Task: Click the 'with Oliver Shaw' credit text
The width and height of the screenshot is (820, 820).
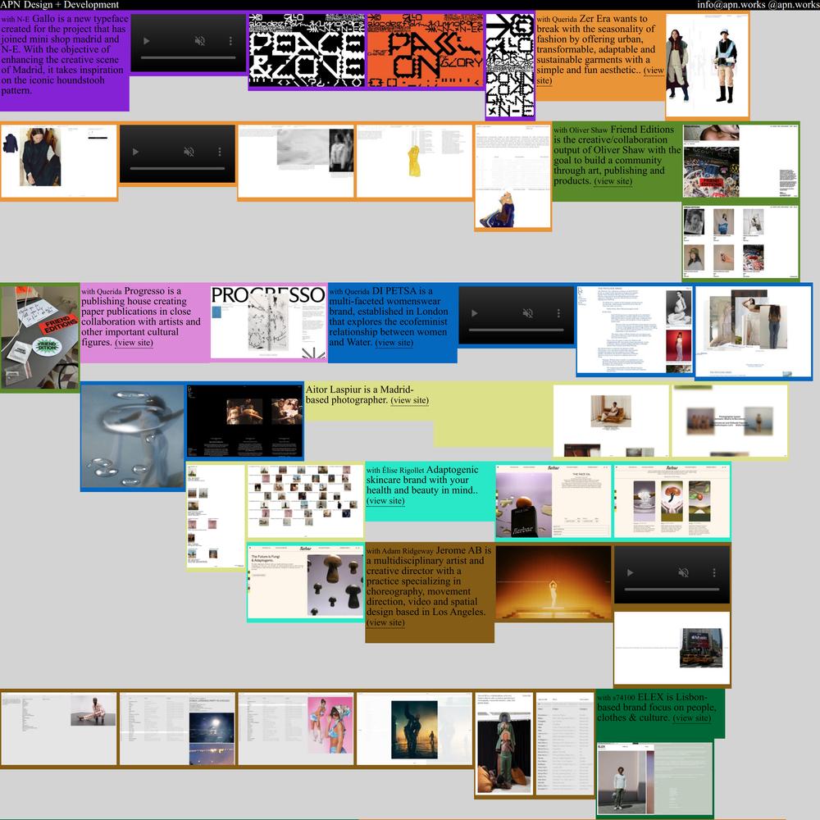Action: tap(581, 130)
